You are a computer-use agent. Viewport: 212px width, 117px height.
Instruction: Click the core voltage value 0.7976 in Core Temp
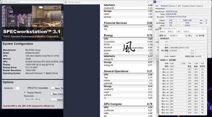175,50
